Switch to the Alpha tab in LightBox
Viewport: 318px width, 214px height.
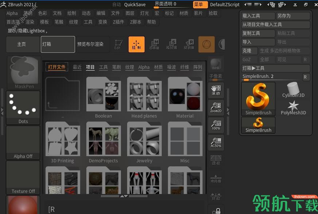144,67
